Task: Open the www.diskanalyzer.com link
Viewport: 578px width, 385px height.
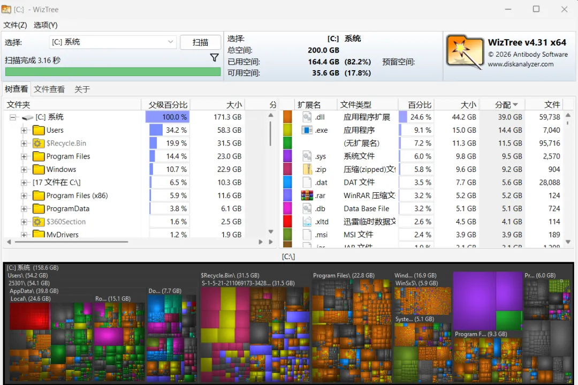Action: [521, 64]
